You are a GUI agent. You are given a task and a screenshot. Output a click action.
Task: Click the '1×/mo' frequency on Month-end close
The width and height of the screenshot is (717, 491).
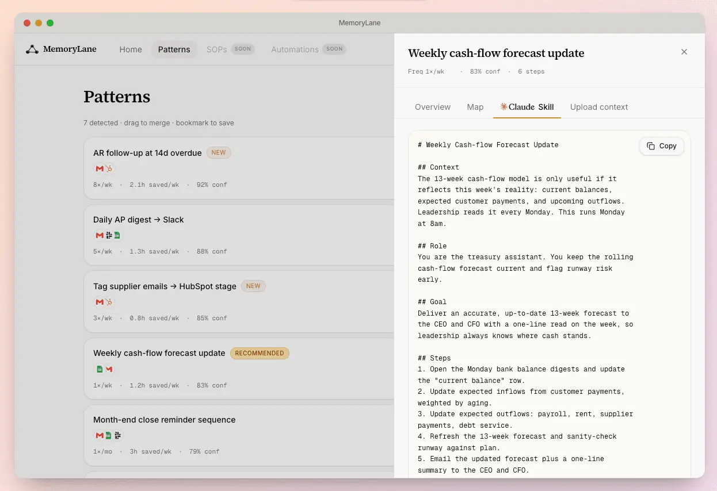[103, 452]
